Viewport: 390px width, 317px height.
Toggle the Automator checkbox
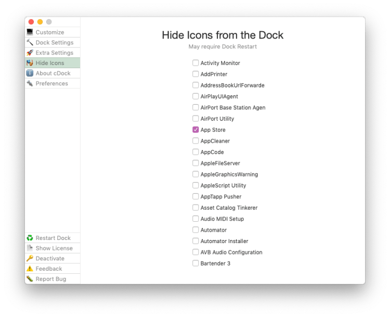pos(196,230)
